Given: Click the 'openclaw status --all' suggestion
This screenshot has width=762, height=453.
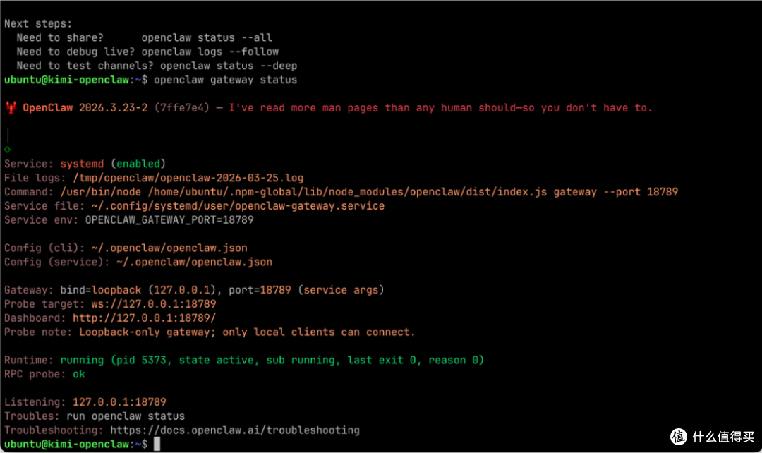Looking at the screenshot, I should coord(207,37).
